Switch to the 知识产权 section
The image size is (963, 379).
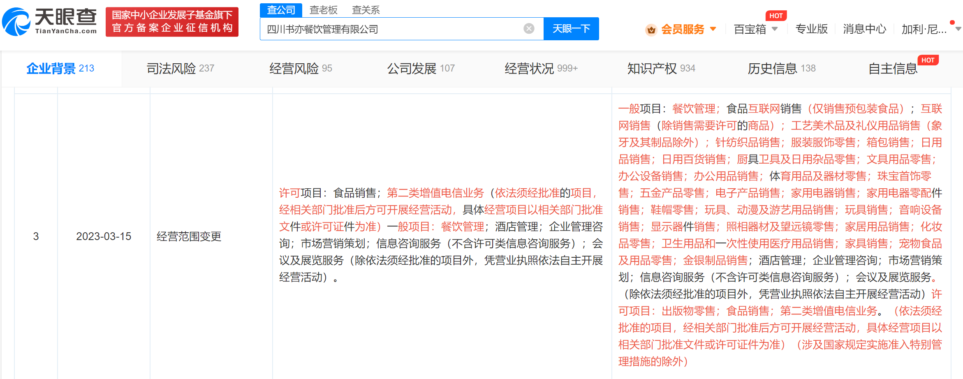pyautogui.click(x=661, y=68)
